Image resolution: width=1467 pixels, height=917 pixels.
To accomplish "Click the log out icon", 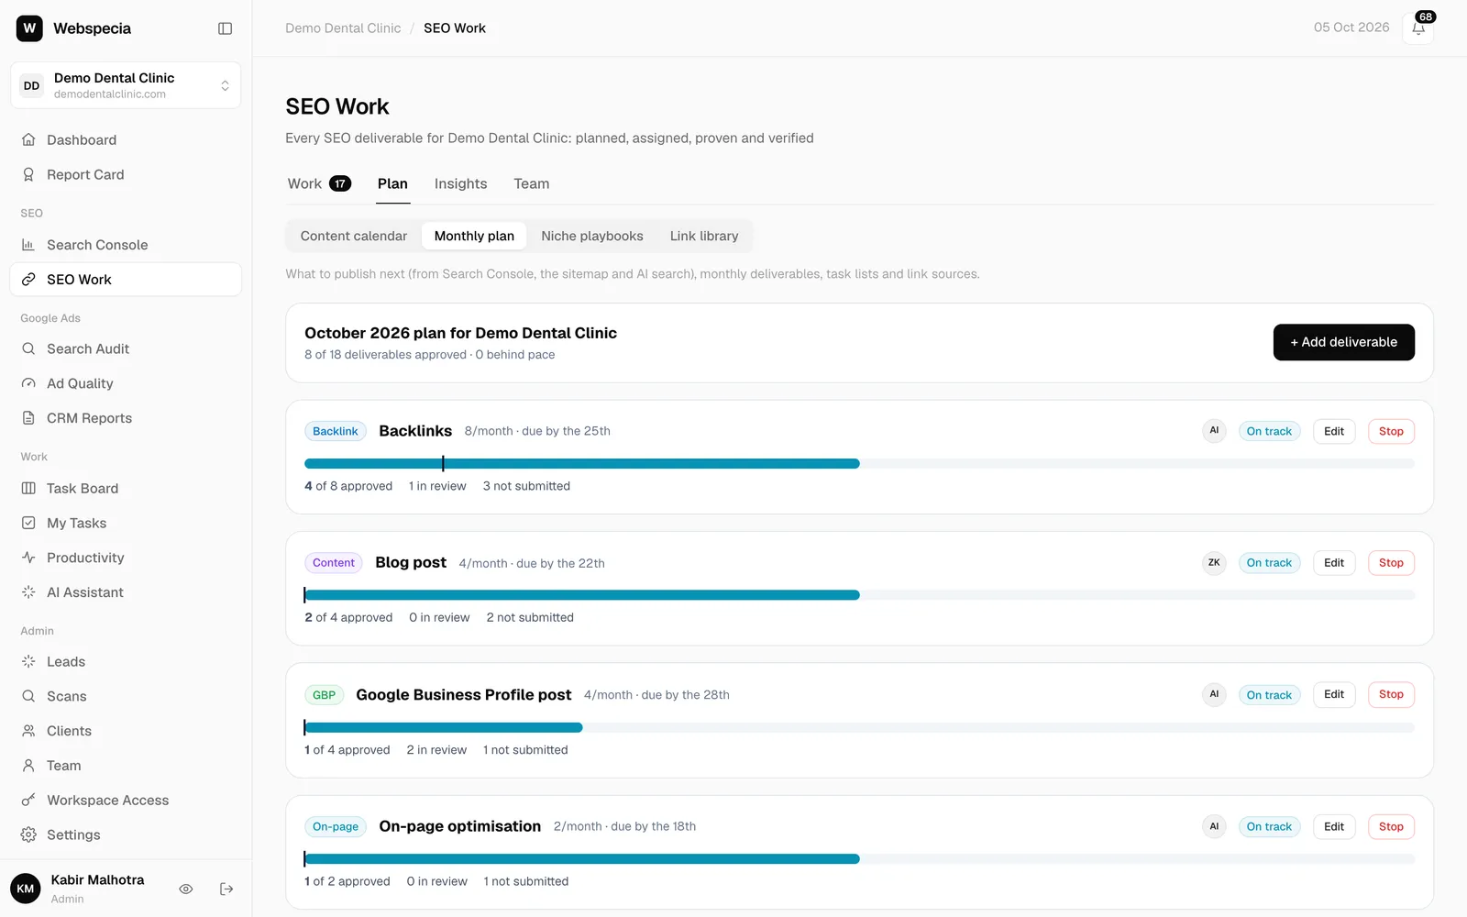I will point(226,889).
